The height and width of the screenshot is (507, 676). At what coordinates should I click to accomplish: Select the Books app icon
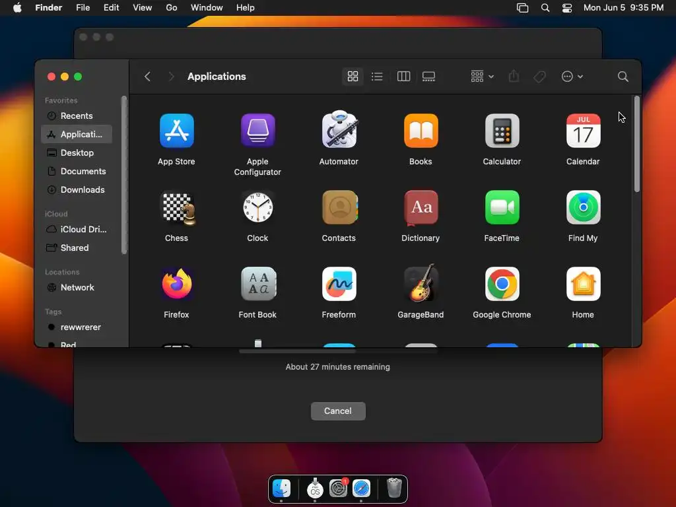point(421,131)
